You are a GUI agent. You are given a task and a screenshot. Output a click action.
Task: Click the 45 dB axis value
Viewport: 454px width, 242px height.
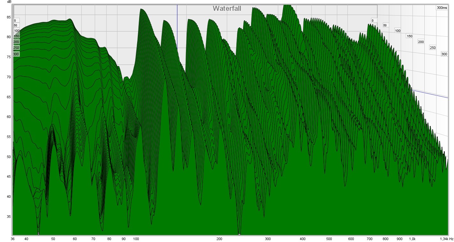click(9, 177)
